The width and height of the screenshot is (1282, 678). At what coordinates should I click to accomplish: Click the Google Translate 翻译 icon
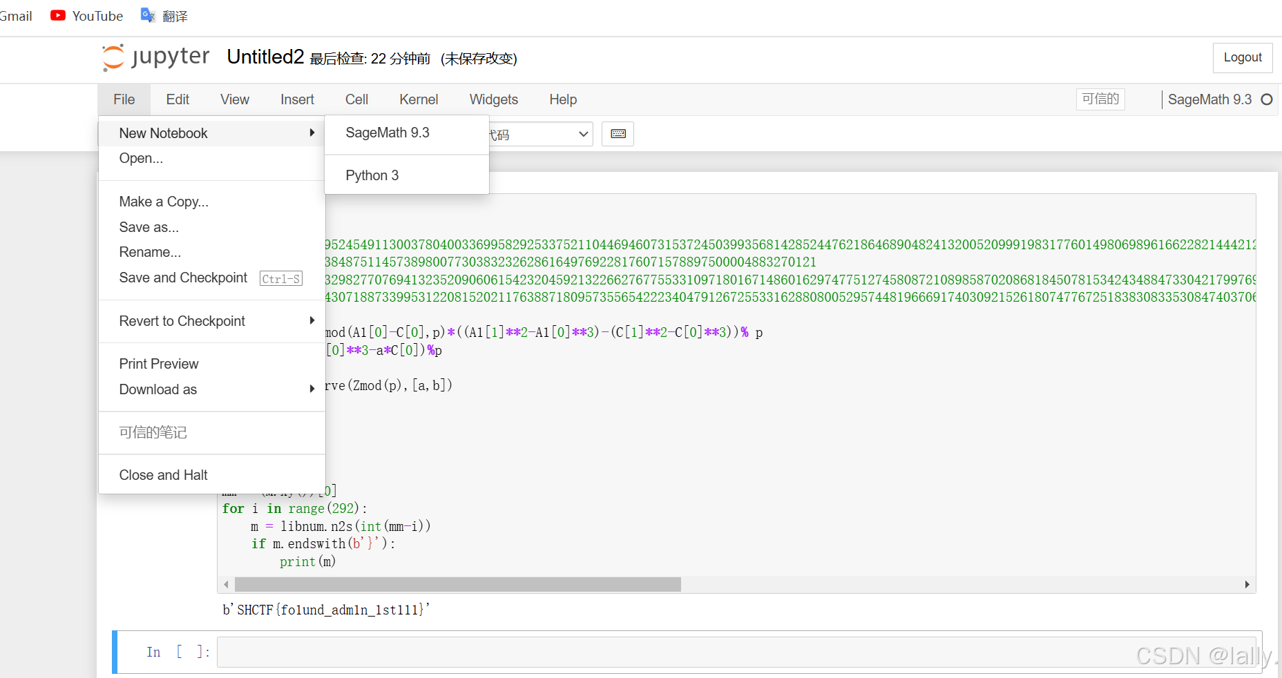[x=147, y=15]
